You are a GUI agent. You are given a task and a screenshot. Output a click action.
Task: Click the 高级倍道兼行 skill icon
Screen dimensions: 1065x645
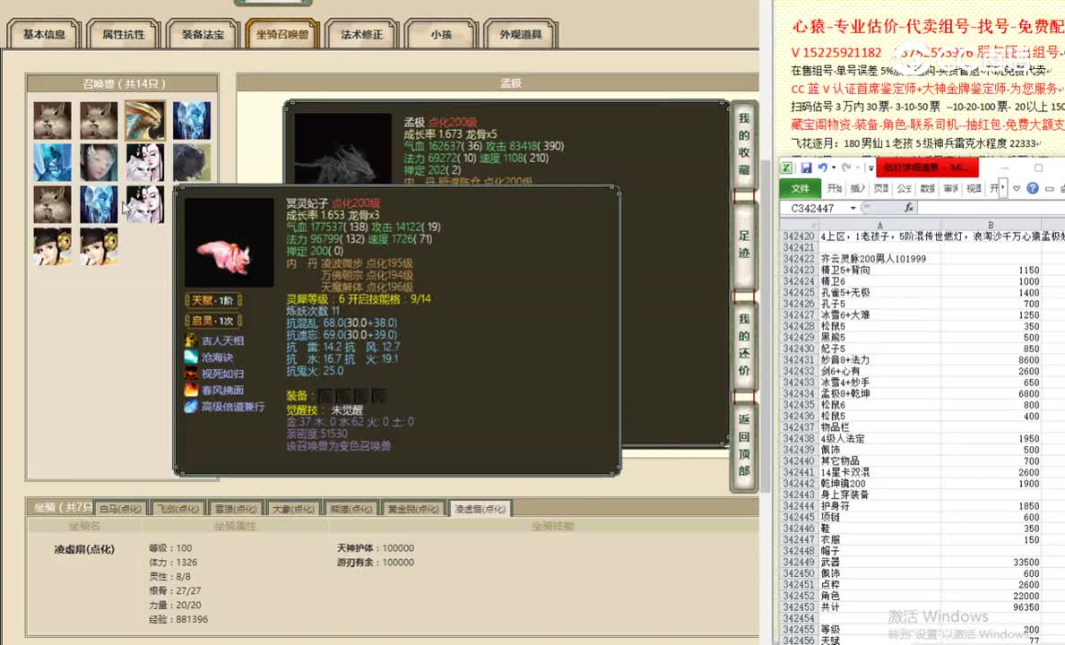[x=191, y=407]
